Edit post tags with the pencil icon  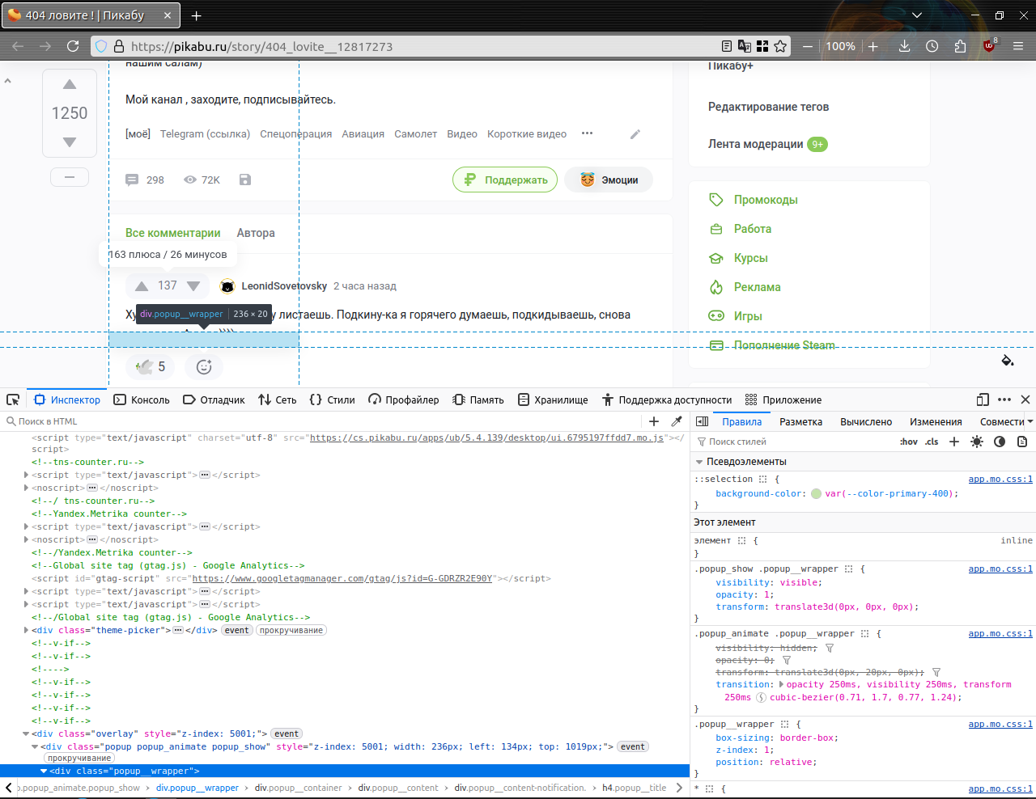click(635, 134)
